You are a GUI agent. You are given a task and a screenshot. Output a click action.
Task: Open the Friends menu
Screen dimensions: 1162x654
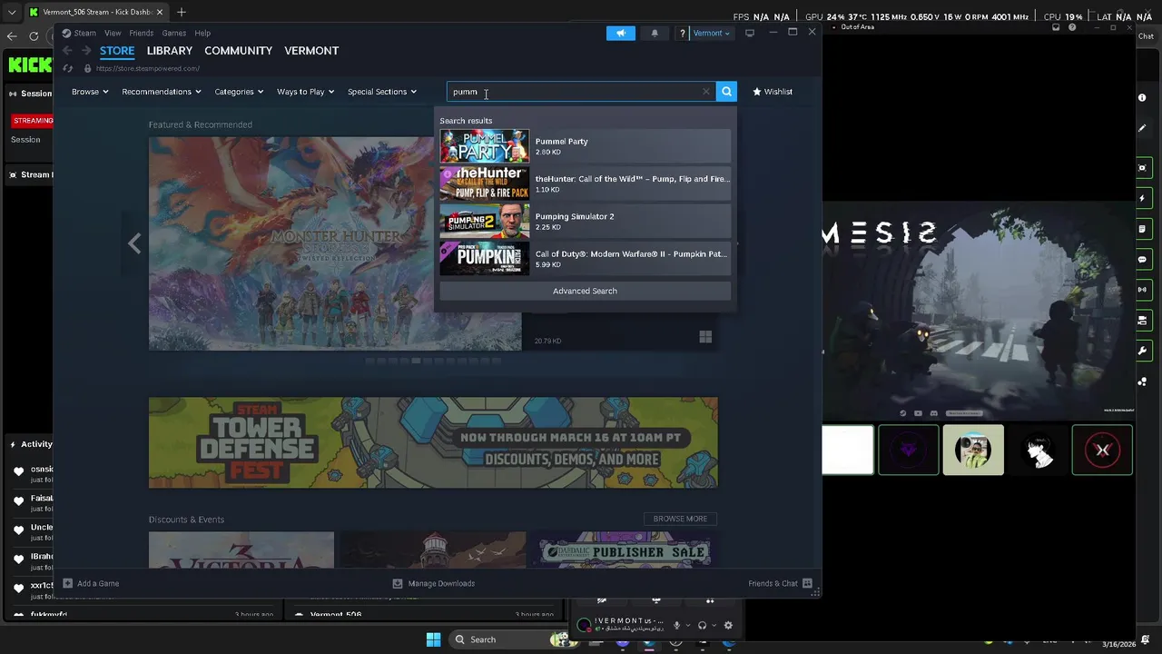(x=141, y=33)
